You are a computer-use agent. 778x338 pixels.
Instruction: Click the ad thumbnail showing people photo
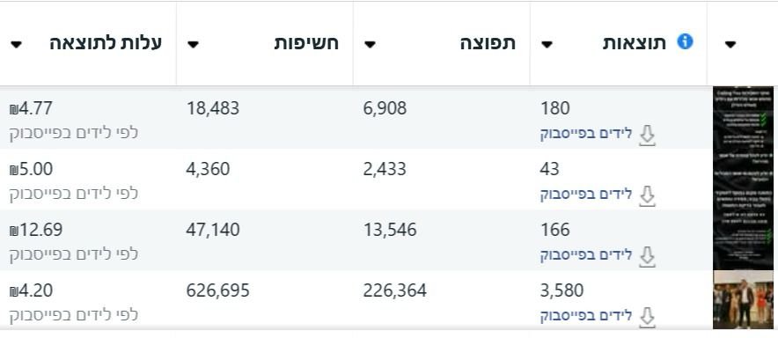pos(744,300)
